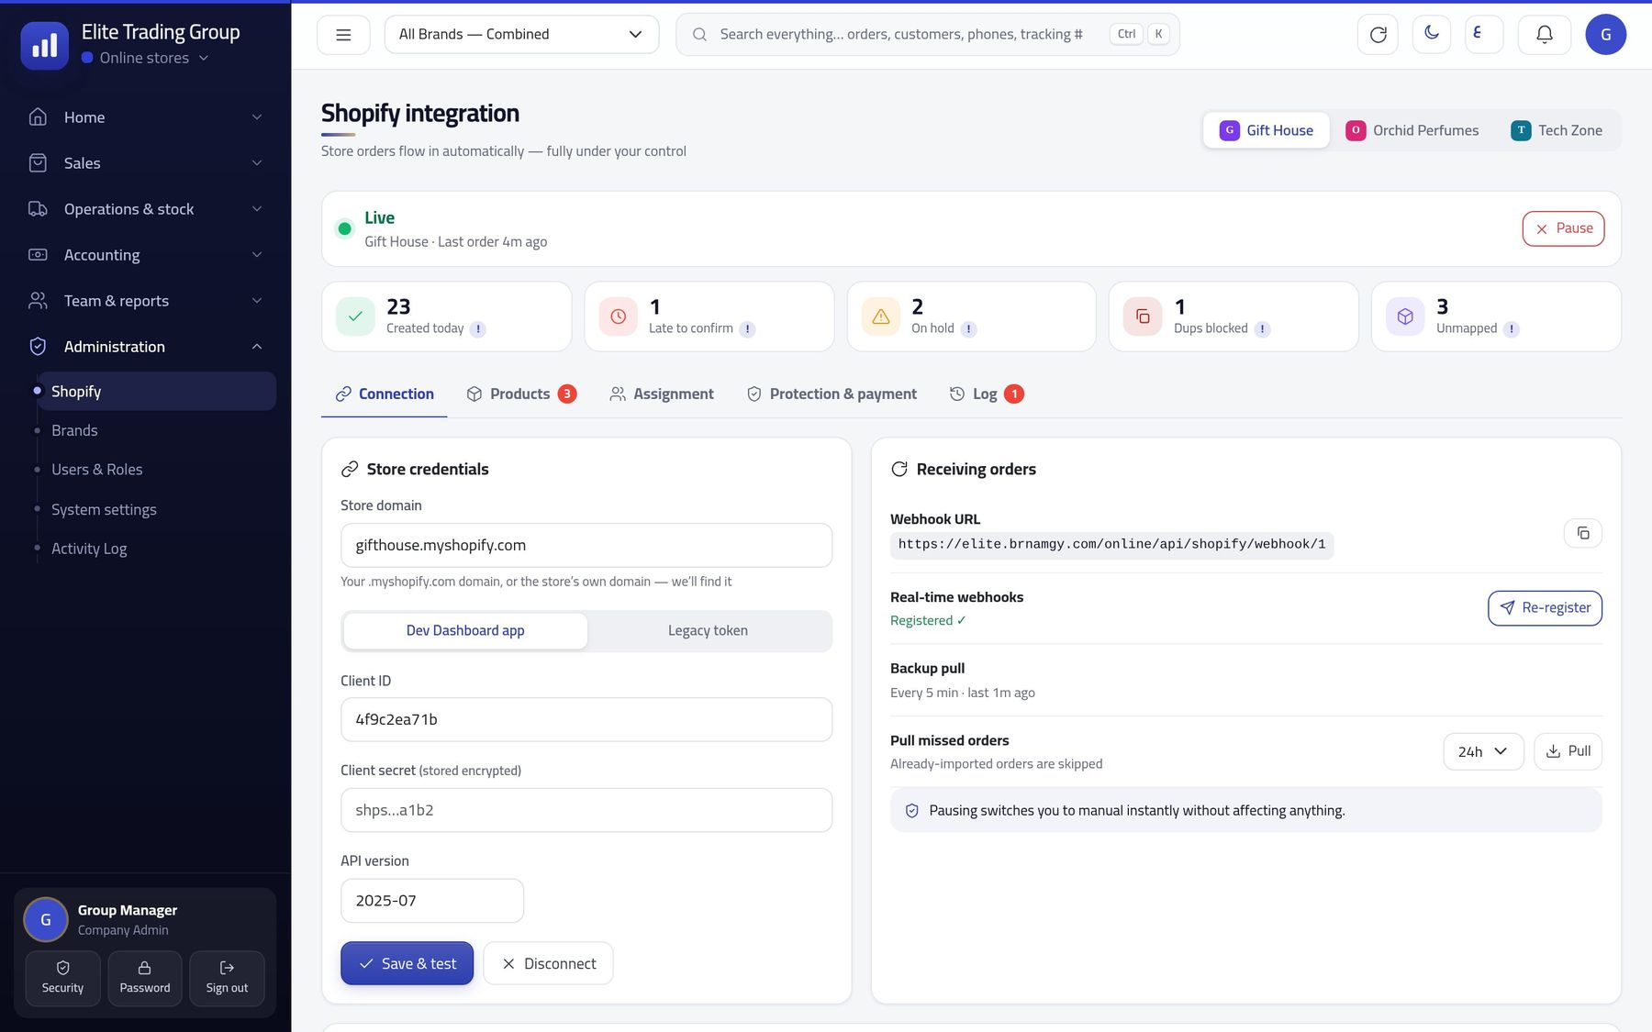1652x1032 pixels.
Task: Open Online stores switcher
Action: pos(145,58)
